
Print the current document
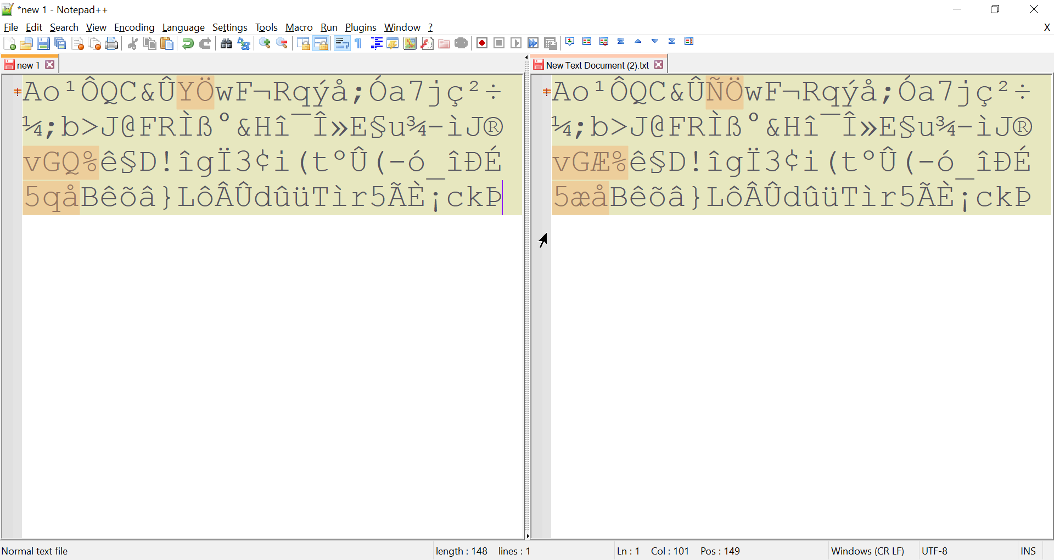(111, 43)
